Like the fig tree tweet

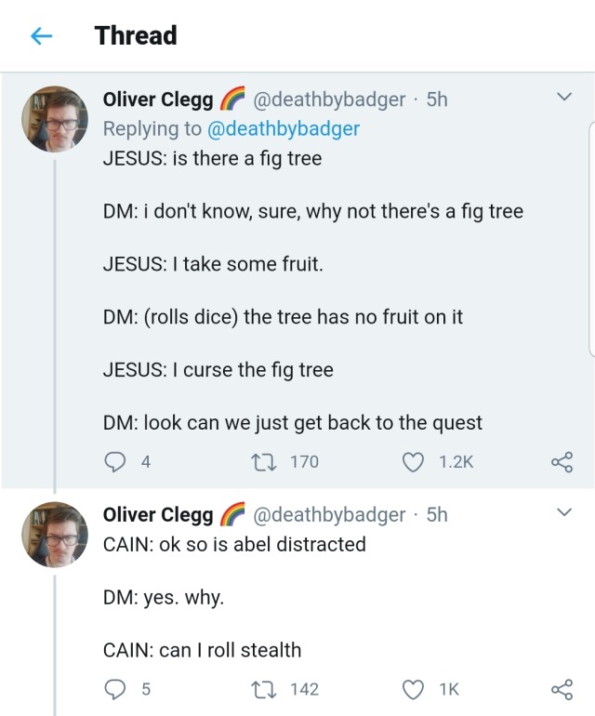coord(412,461)
